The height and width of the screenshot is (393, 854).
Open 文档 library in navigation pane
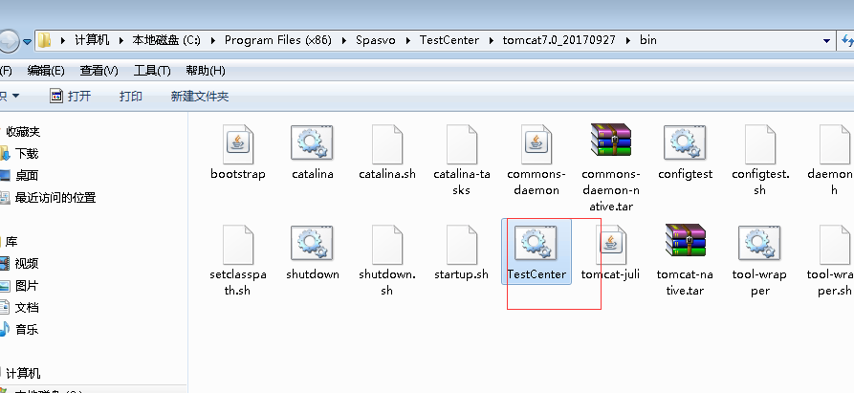27,308
